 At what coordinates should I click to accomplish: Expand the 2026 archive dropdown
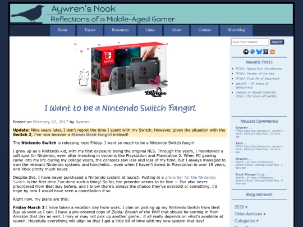point(241,207)
